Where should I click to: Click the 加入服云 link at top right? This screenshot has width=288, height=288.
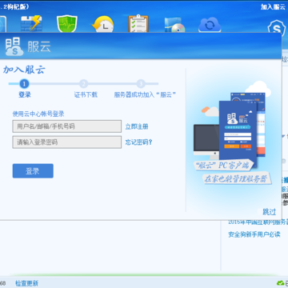point(273,7)
